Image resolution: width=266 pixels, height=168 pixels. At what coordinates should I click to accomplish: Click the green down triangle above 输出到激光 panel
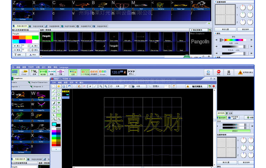[209, 24]
